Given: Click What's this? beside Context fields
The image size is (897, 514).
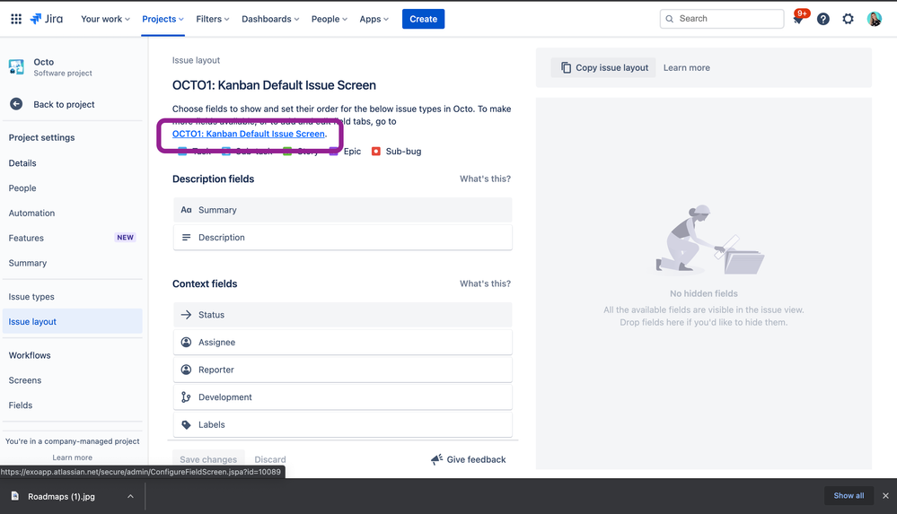Looking at the screenshot, I should point(485,283).
